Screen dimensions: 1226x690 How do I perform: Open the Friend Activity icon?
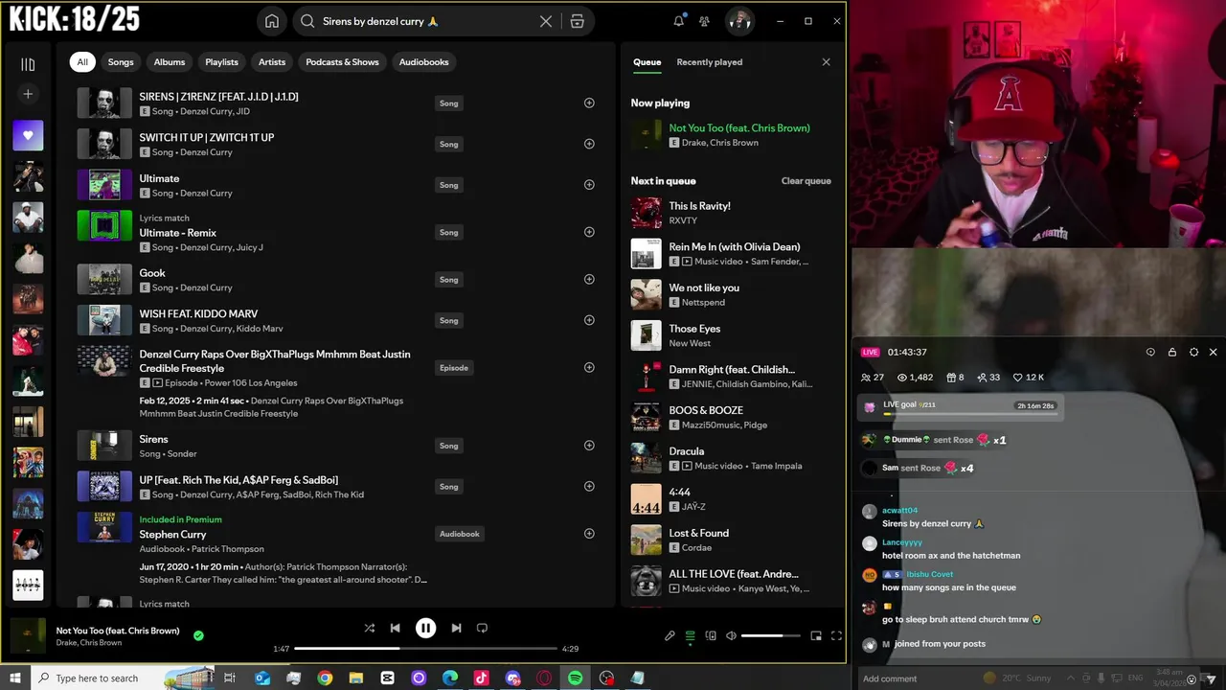click(704, 21)
